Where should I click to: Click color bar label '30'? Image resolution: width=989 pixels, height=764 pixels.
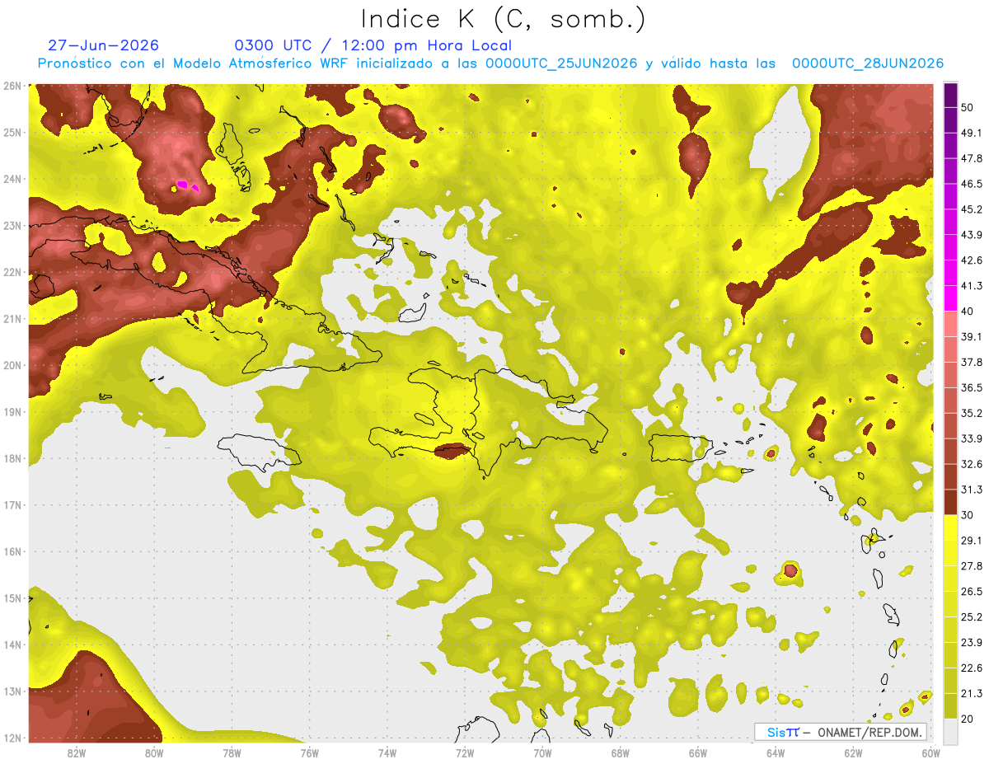(968, 515)
